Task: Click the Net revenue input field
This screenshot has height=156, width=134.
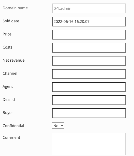Action: 89,61
